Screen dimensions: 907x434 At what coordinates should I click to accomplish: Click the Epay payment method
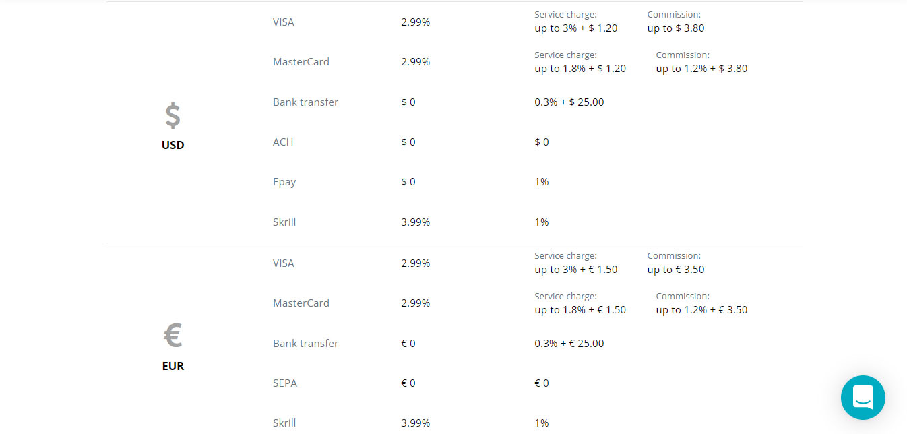pyautogui.click(x=284, y=182)
